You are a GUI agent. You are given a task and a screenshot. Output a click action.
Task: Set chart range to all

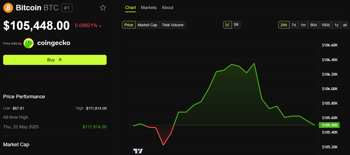point(345,25)
